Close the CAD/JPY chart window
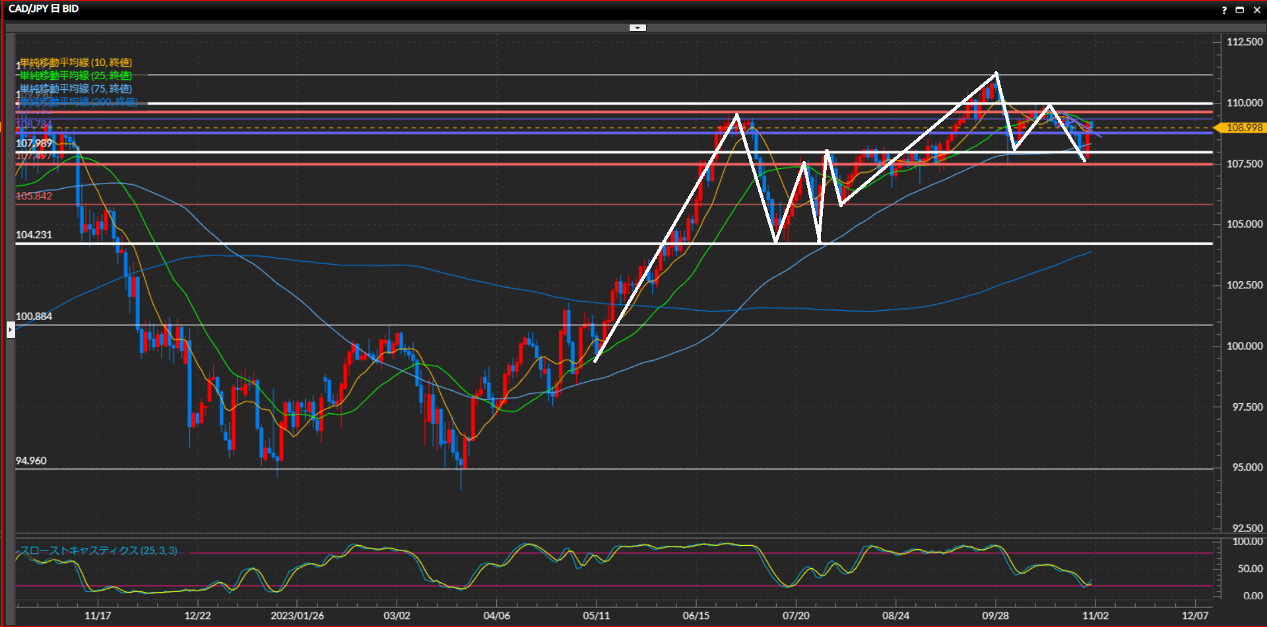This screenshot has height=627, width=1267. click(x=1256, y=10)
